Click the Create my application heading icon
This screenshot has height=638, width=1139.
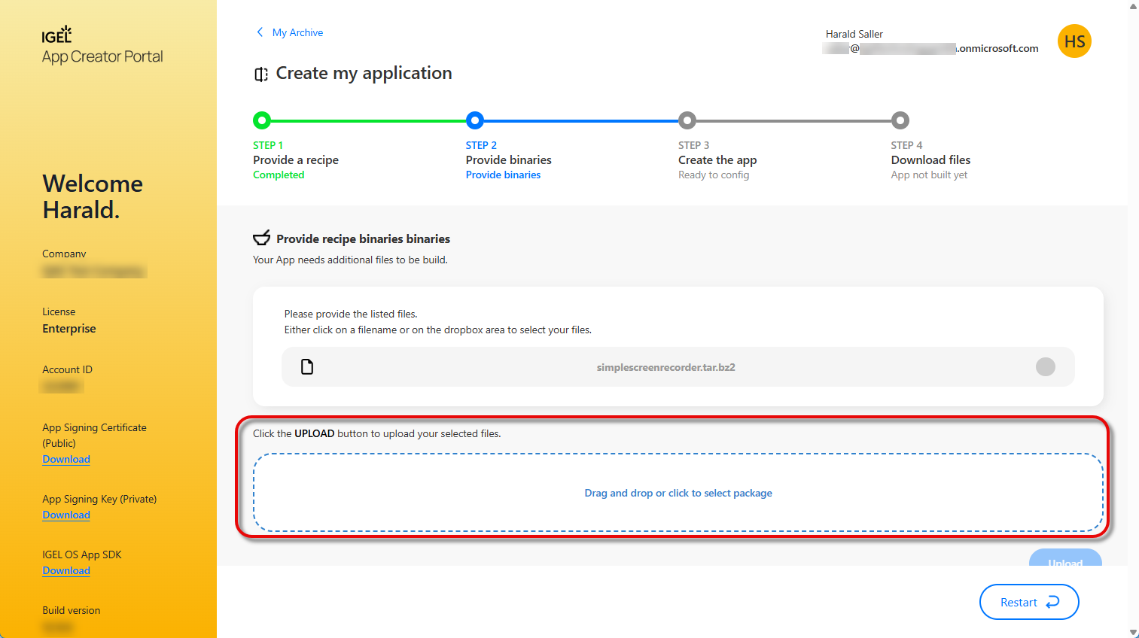pos(261,74)
